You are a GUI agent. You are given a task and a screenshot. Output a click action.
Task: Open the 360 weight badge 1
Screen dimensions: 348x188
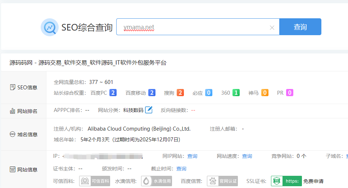click(236, 93)
